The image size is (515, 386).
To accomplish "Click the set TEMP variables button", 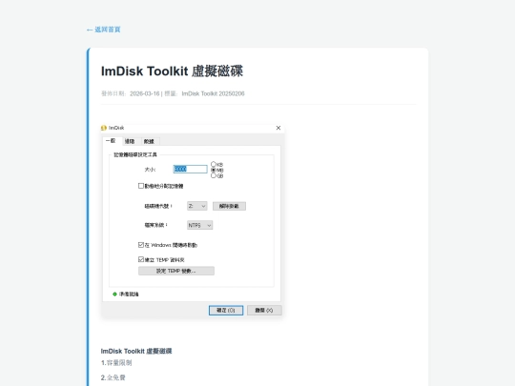I will pos(176,271).
